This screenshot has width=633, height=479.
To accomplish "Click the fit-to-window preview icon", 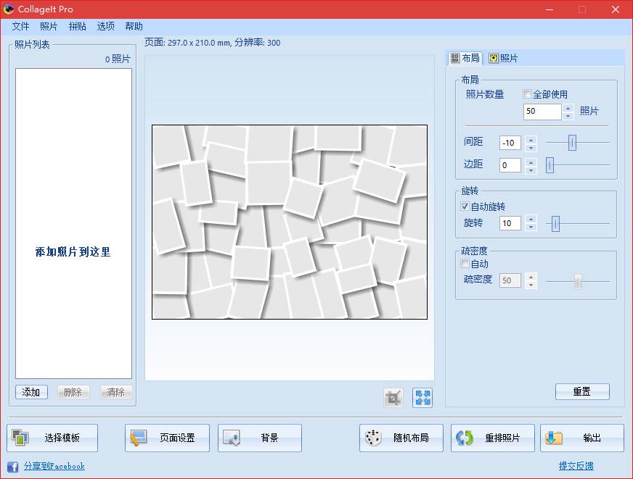I will tap(422, 398).
